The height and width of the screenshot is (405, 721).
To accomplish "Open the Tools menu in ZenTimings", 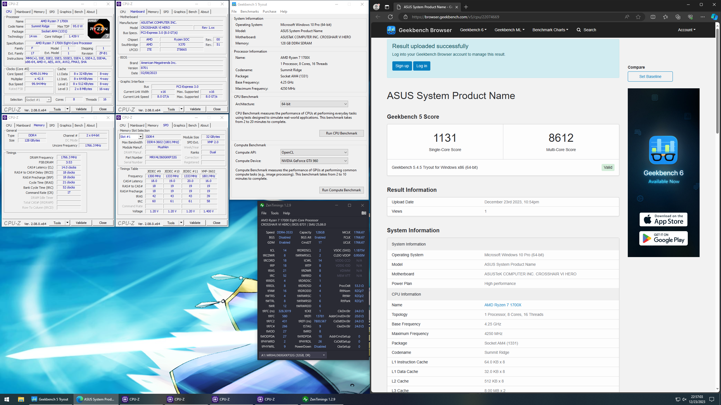I will pyautogui.click(x=274, y=213).
